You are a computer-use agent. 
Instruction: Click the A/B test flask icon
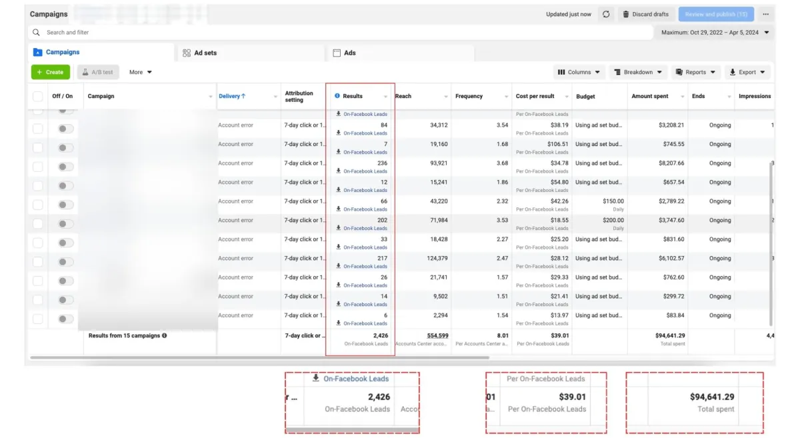85,72
